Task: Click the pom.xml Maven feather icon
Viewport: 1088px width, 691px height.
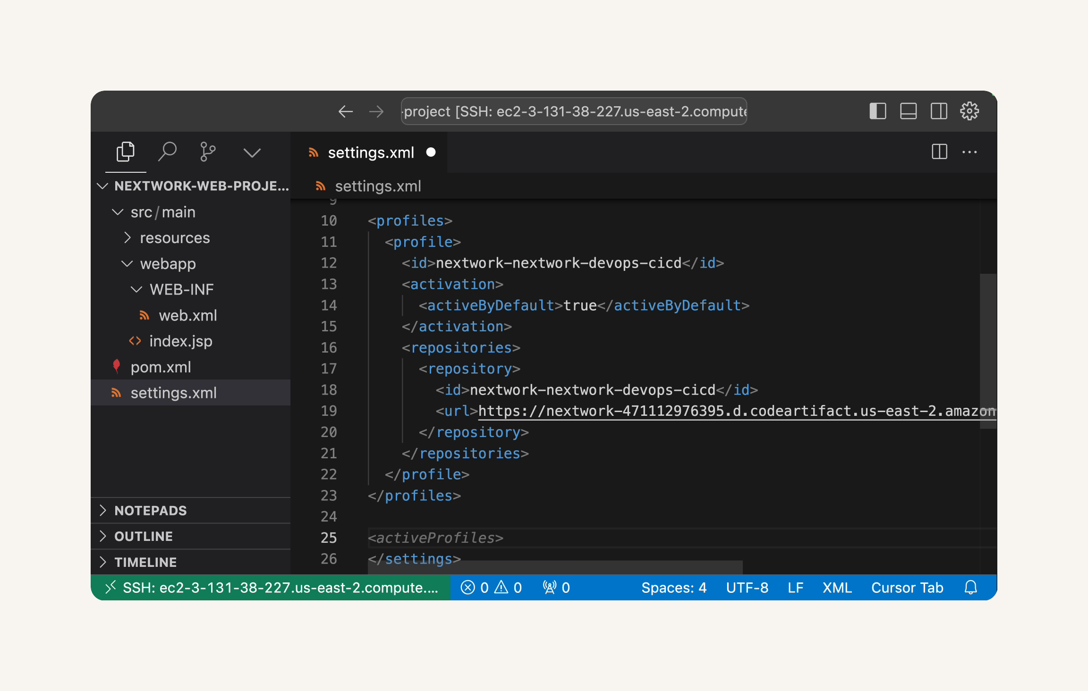Action: 116,366
